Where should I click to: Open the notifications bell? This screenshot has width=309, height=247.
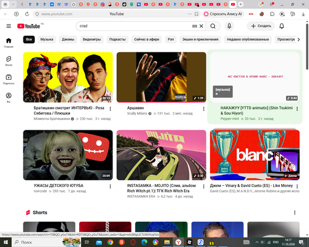(x=282, y=26)
